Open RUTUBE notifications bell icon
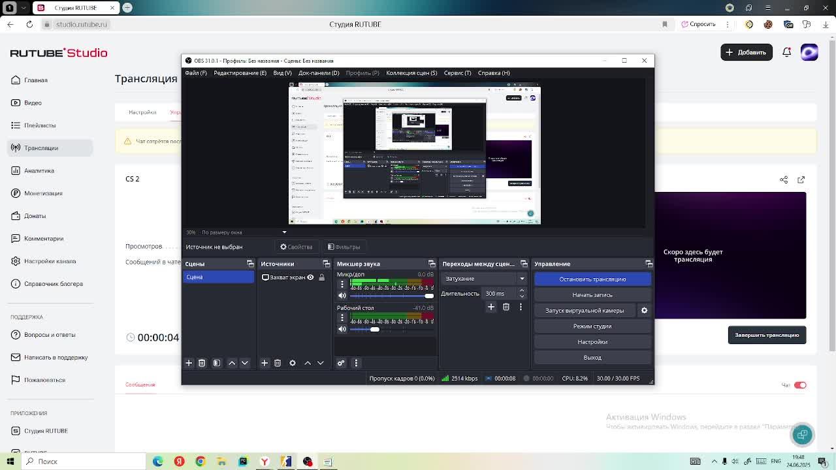Viewport: 836px width, 470px height. [787, 52]
